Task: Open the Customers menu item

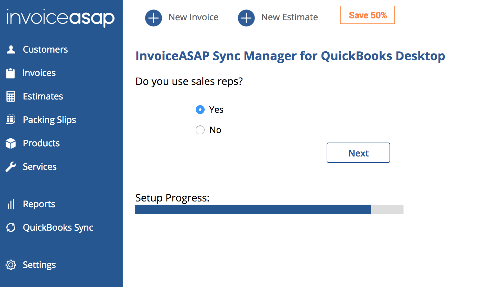Action: click(x=45, y=49)
